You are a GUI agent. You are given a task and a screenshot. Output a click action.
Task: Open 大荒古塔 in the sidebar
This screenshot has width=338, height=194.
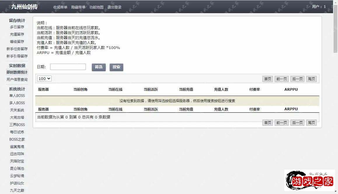point(17,118)
